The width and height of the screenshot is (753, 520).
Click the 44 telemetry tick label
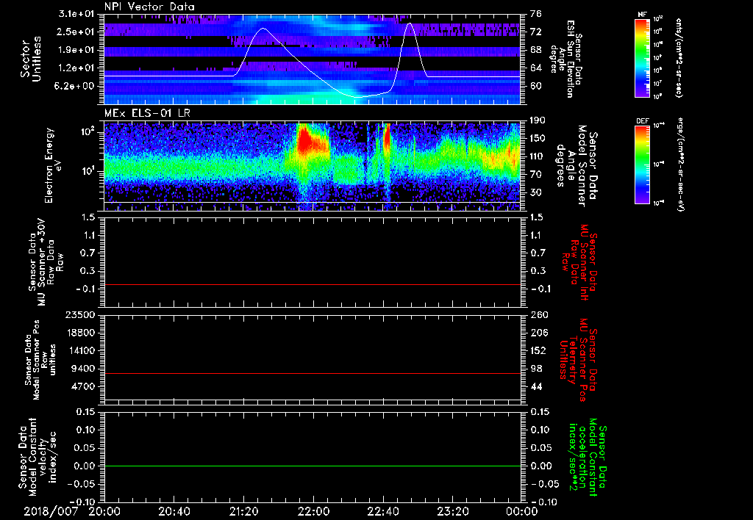(x=535, y=386)
